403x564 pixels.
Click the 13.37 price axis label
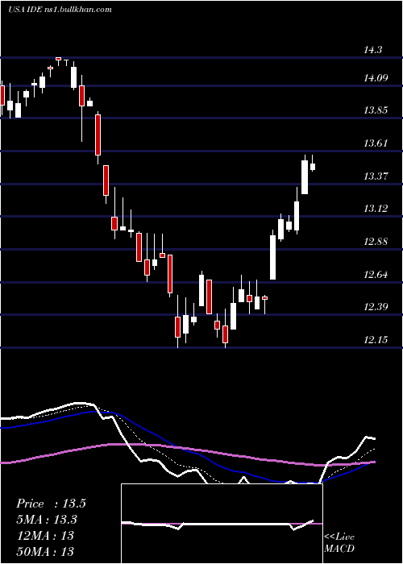point(376,176)
